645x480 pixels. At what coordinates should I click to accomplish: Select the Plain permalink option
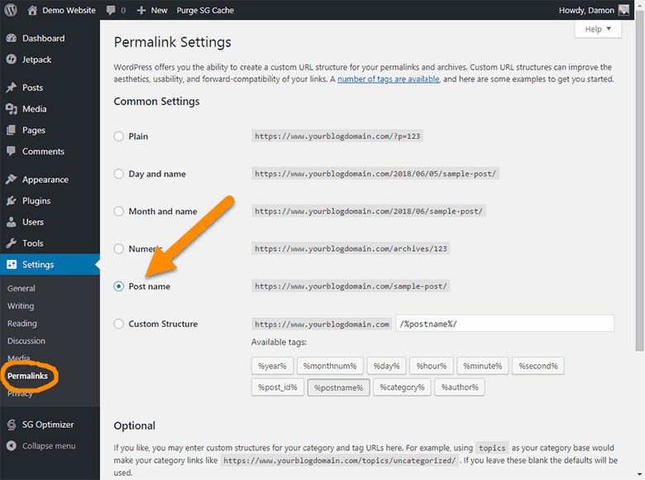[x=118, y=137]
